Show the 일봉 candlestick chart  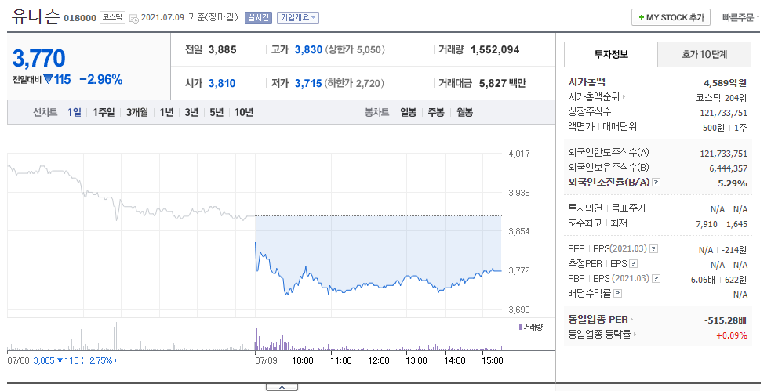point(408,113)
